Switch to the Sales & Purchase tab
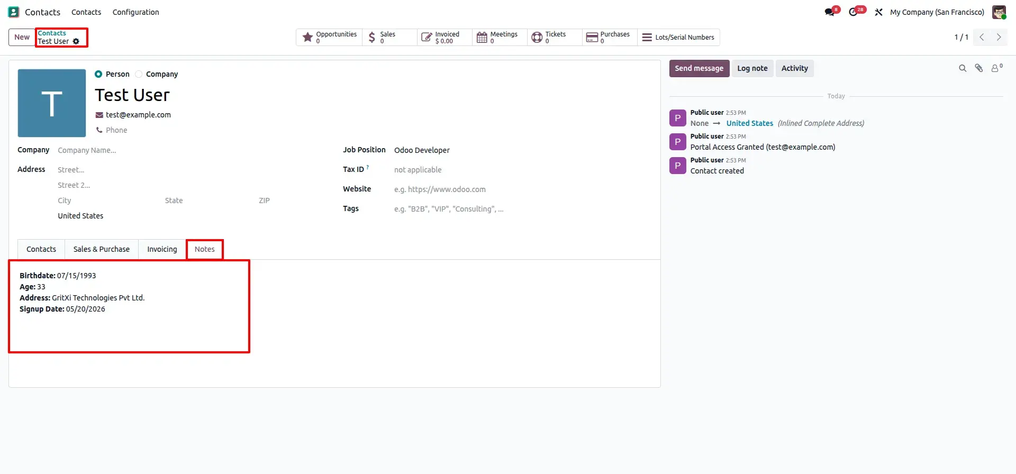This screenshot has height=474, width=1016. (102, 249)
